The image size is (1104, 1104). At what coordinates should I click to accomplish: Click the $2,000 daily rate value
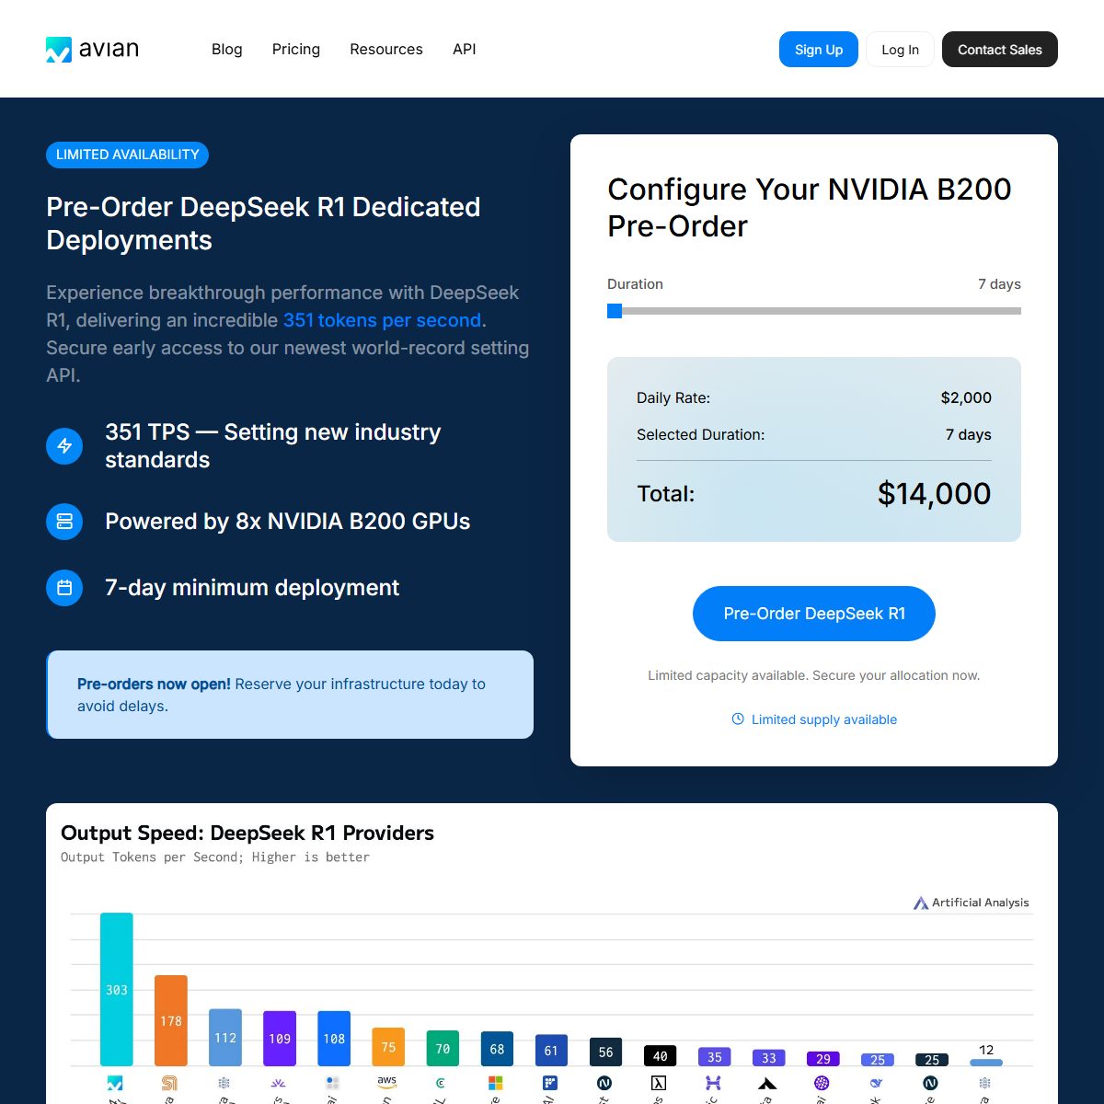(x=966, y=397)
